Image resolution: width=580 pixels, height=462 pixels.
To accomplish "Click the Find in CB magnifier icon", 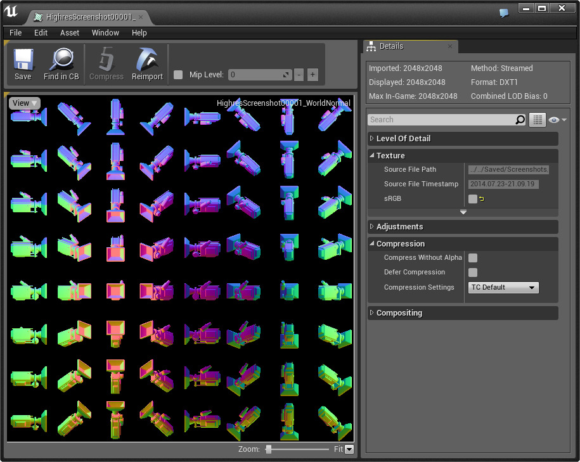I will pos(61,60).
